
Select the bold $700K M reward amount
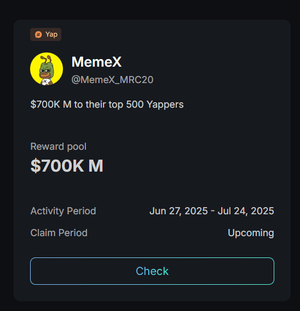pyautogui.click(x=67, y=166)
